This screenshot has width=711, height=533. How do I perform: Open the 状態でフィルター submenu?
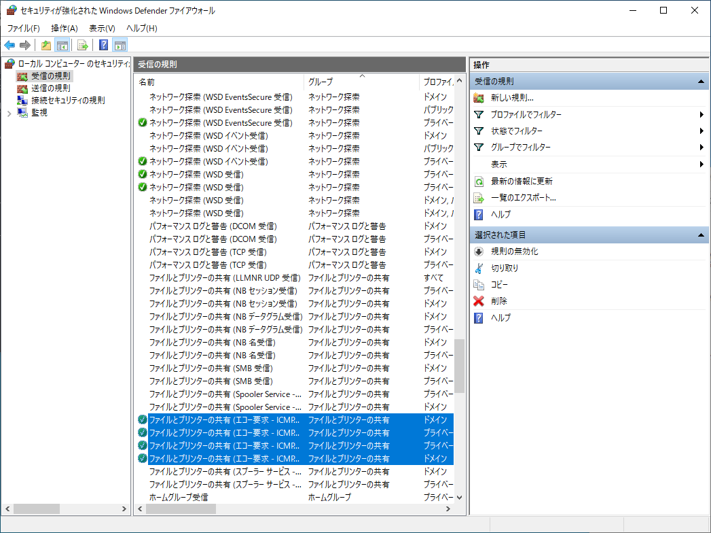click(589, 131)
